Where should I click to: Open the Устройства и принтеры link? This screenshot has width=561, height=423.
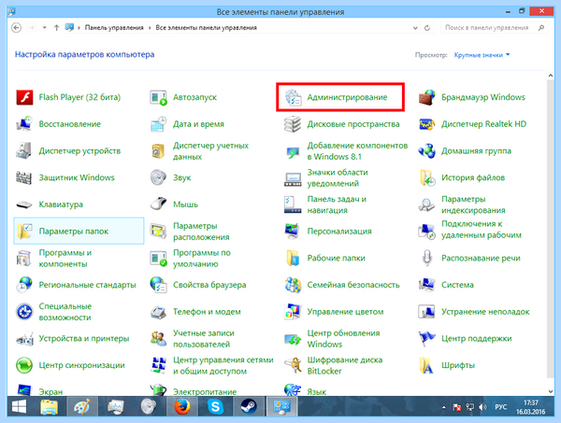point(84,338)
